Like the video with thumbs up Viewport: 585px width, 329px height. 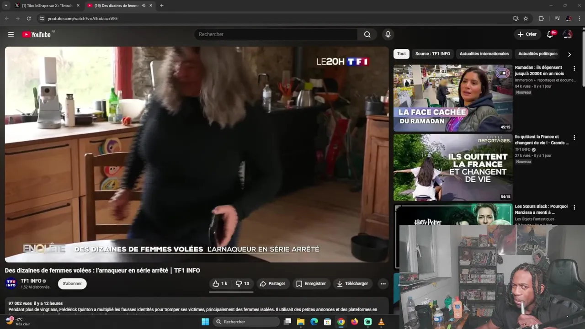click(x=220, y=284)
